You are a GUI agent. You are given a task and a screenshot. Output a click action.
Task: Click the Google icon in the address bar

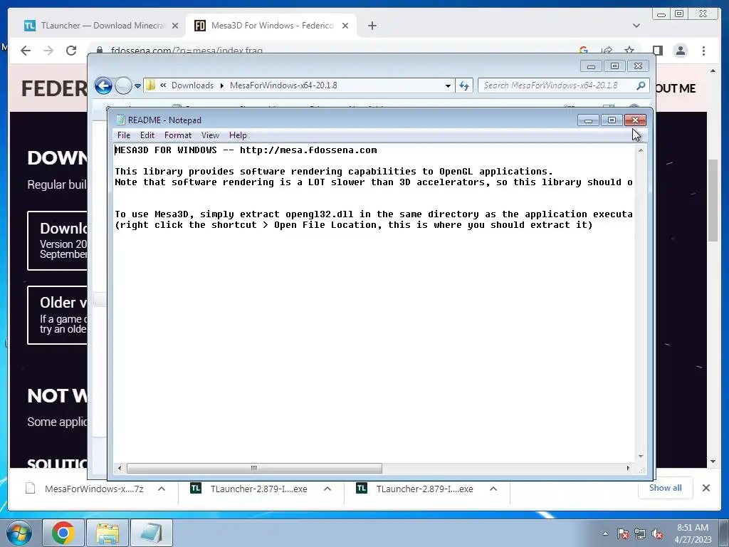(584, 51)
